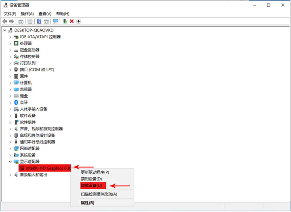Expand the 系统设备 node

tap(10, 155)
